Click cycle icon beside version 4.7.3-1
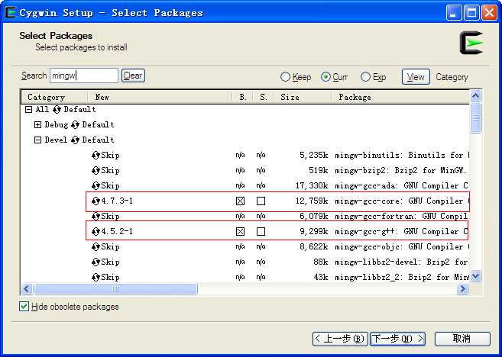The width and height of the screenshot is (502, 357). click(x=96, y=201)
